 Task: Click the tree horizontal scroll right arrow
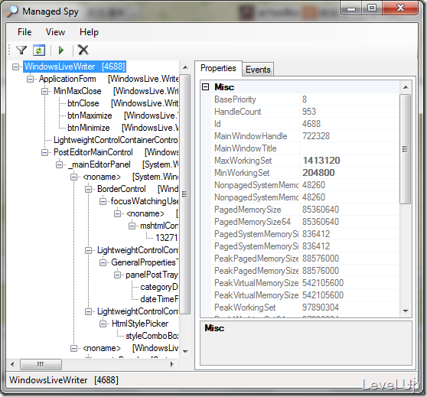pyautogui.click(x=171, y=364)
